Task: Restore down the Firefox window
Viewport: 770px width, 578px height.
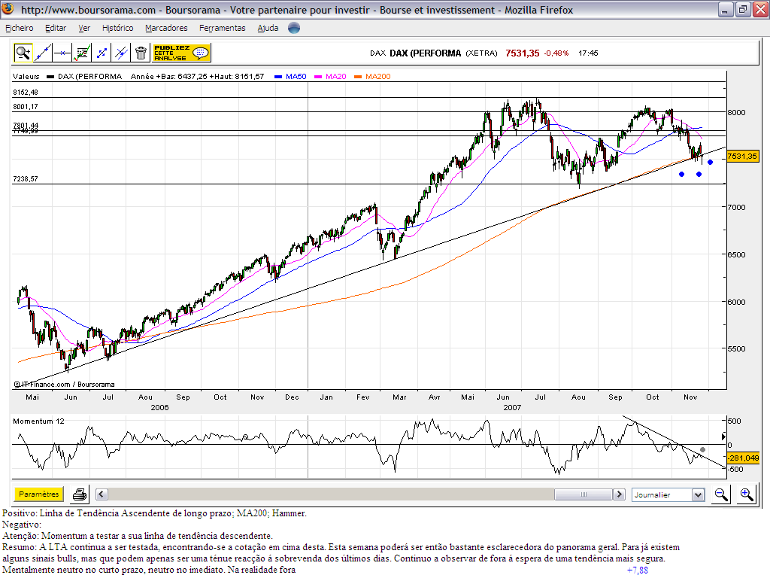Action: [743, 9]
